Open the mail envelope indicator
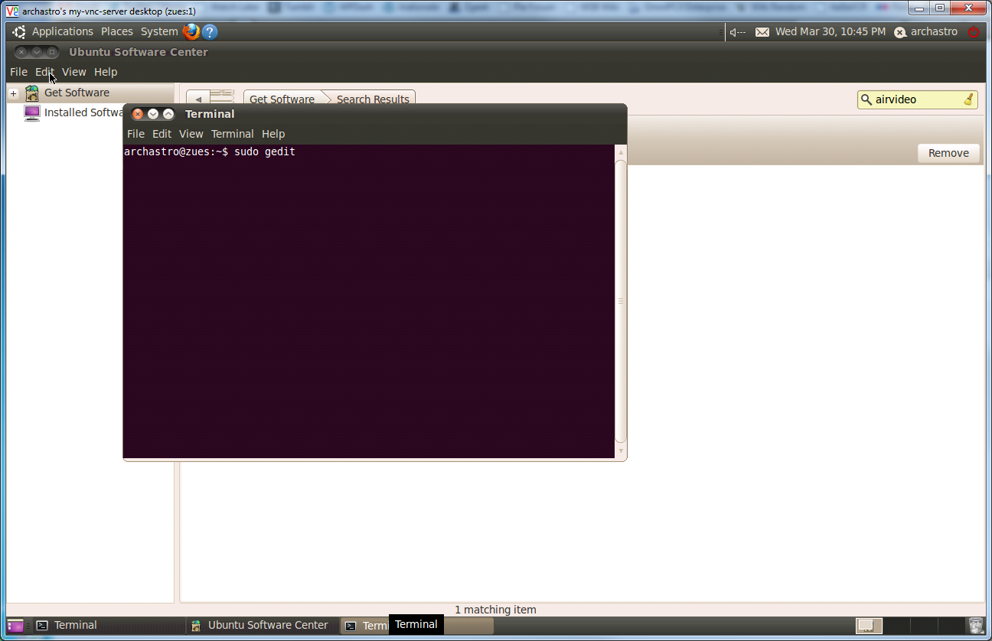This screenshot has height=641, width=992. 762,32
